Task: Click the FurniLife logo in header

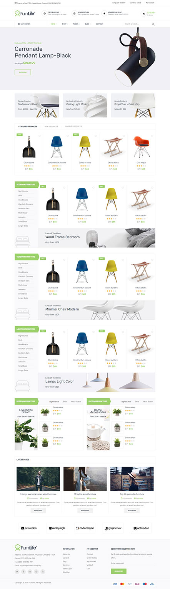Action: point(25,13)
